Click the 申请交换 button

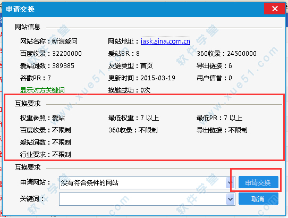[258, 182]
